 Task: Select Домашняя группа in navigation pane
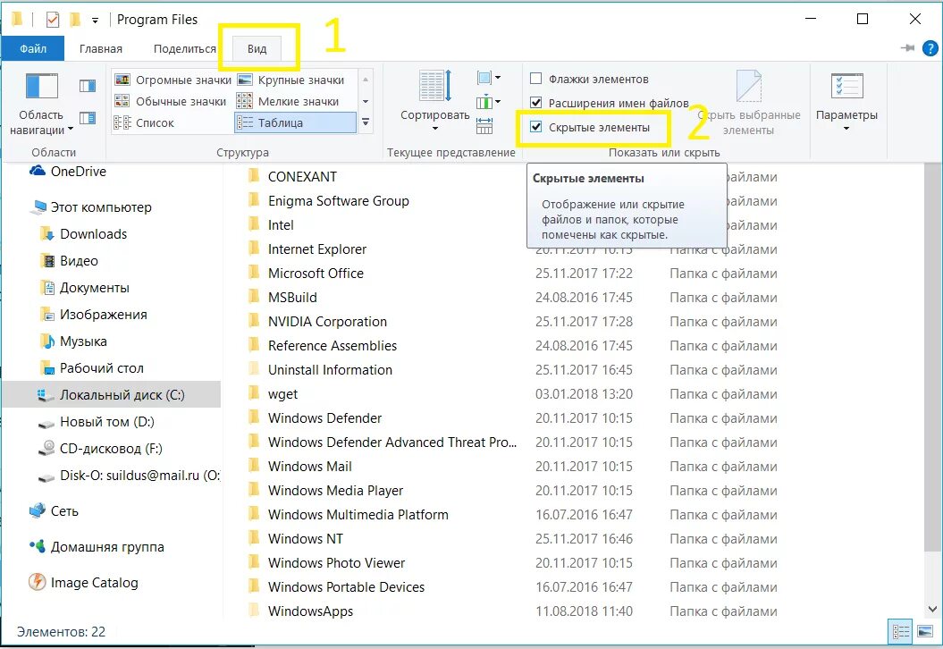97,547
